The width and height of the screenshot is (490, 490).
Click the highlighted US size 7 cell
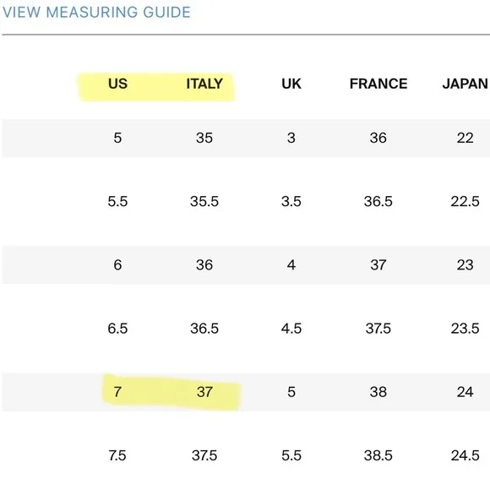tap(117, 392)
